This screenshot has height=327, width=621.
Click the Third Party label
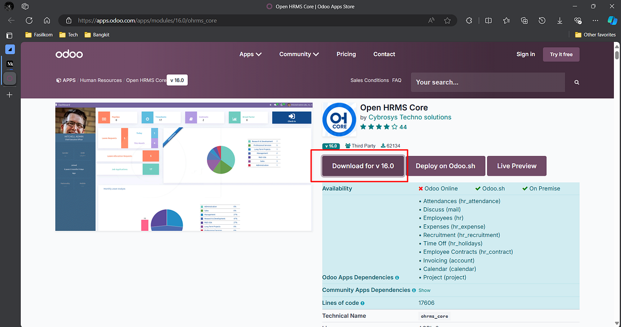360,146
